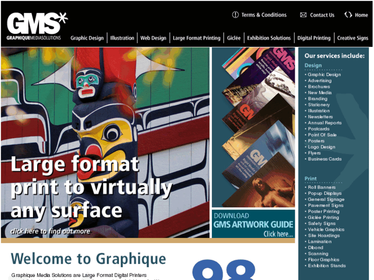Open the Terms & Conditions link
374x280 pixels.
pos(264,15)
